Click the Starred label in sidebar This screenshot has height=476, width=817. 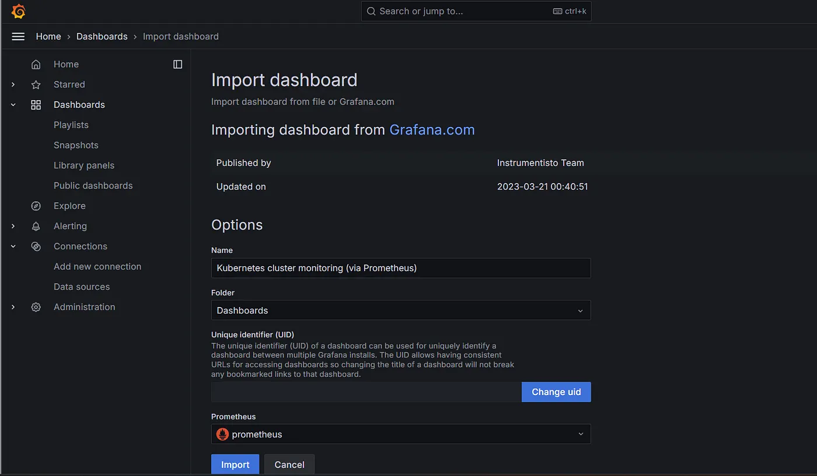69,84
